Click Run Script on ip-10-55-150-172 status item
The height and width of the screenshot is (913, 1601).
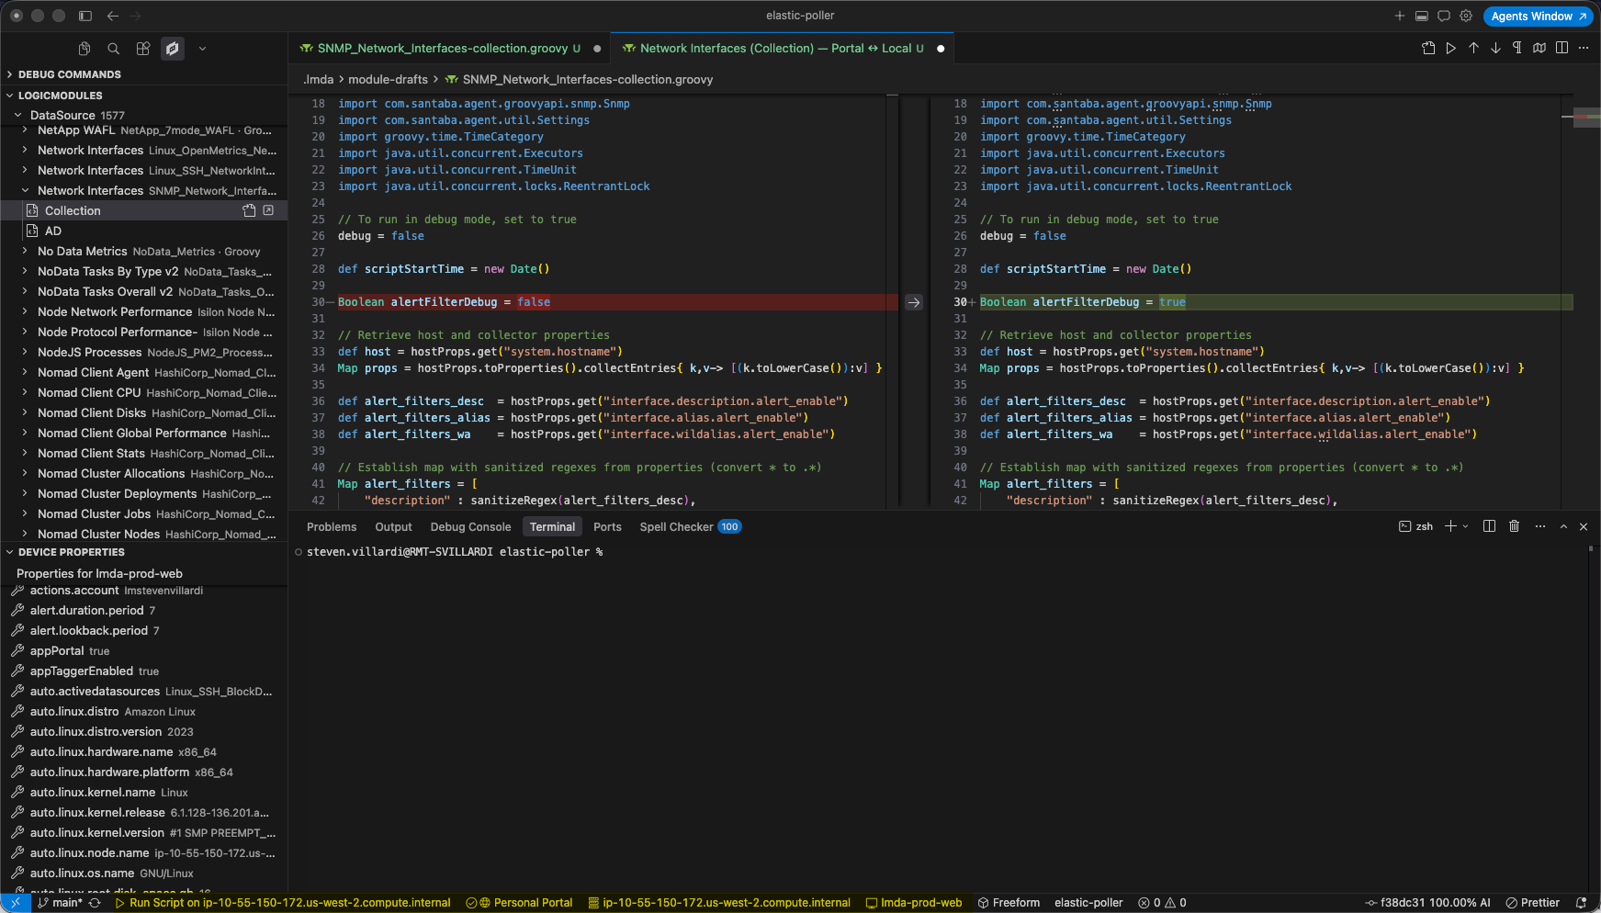point(283,903)
